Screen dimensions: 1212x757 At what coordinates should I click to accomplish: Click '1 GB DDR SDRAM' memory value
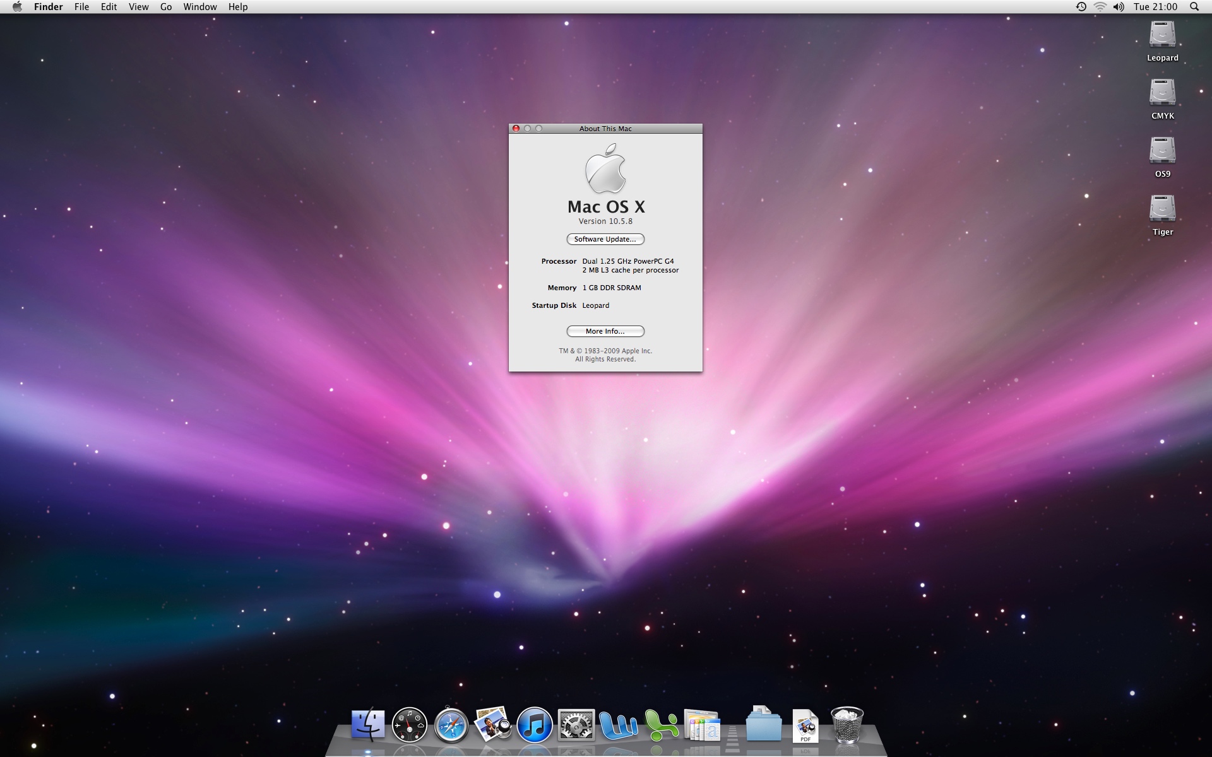pyautogui.click(x=612, y=288)
